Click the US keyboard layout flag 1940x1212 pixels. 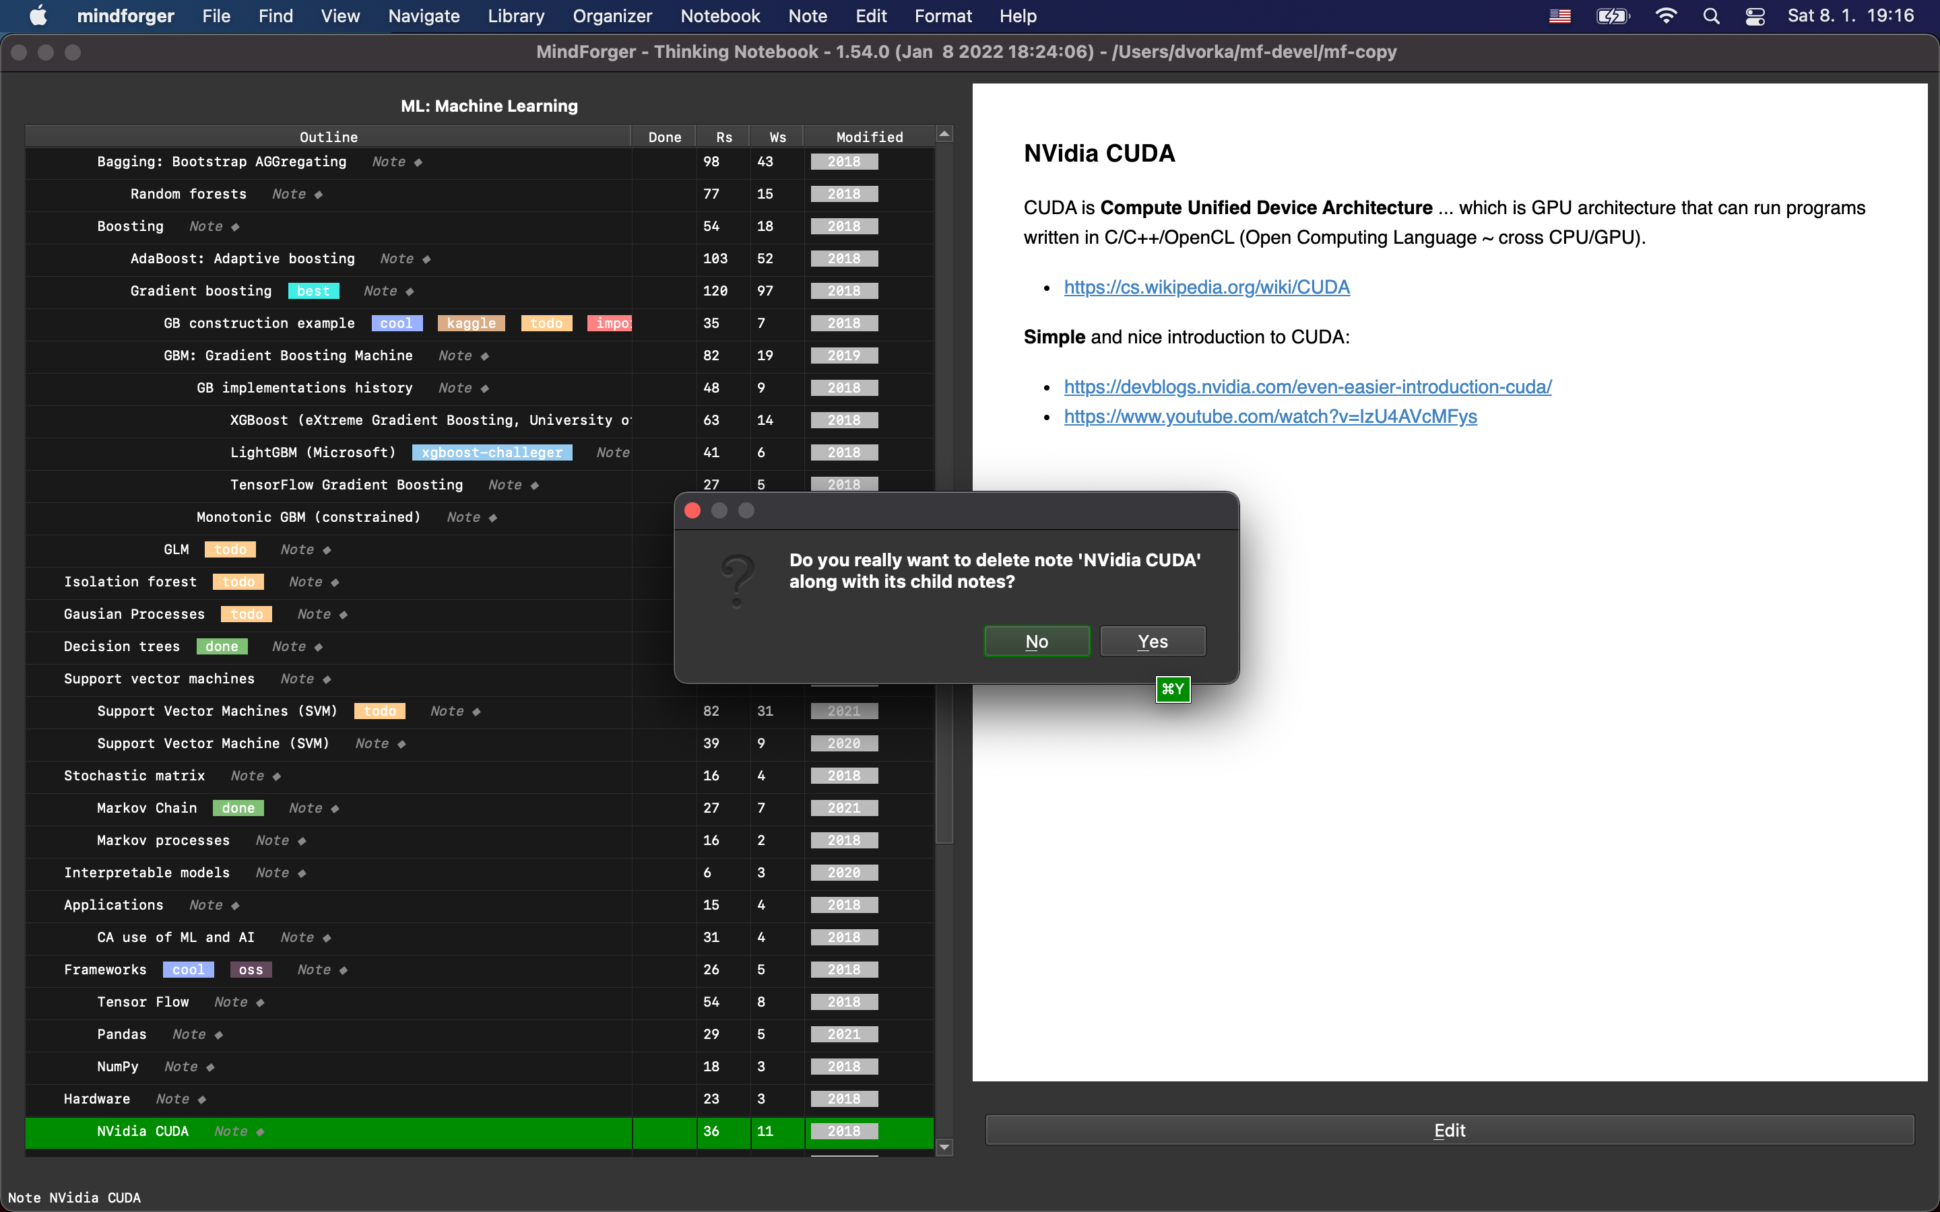coord(1559,15)
